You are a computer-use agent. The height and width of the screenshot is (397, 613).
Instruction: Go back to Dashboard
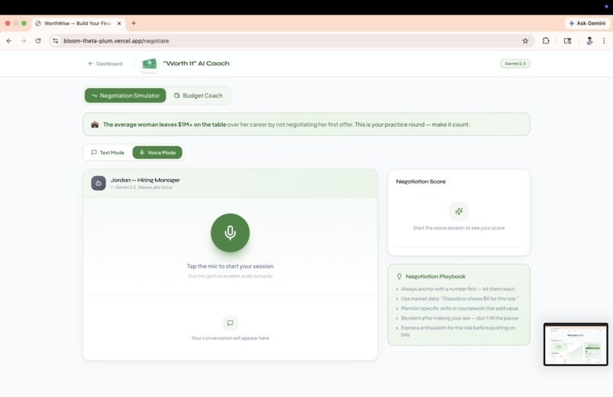[x=105, y=64]
